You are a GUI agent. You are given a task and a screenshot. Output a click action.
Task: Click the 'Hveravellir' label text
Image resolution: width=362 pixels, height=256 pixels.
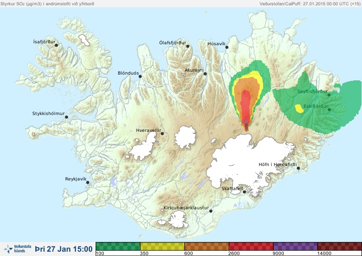pyautogui.click(x=149, y=130)
